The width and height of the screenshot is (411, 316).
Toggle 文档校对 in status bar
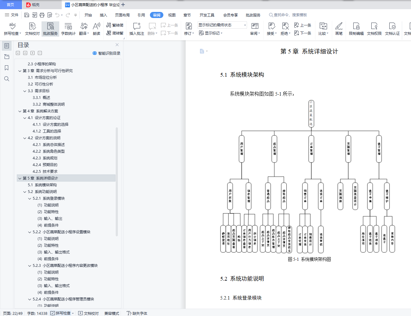coord(89,313)
